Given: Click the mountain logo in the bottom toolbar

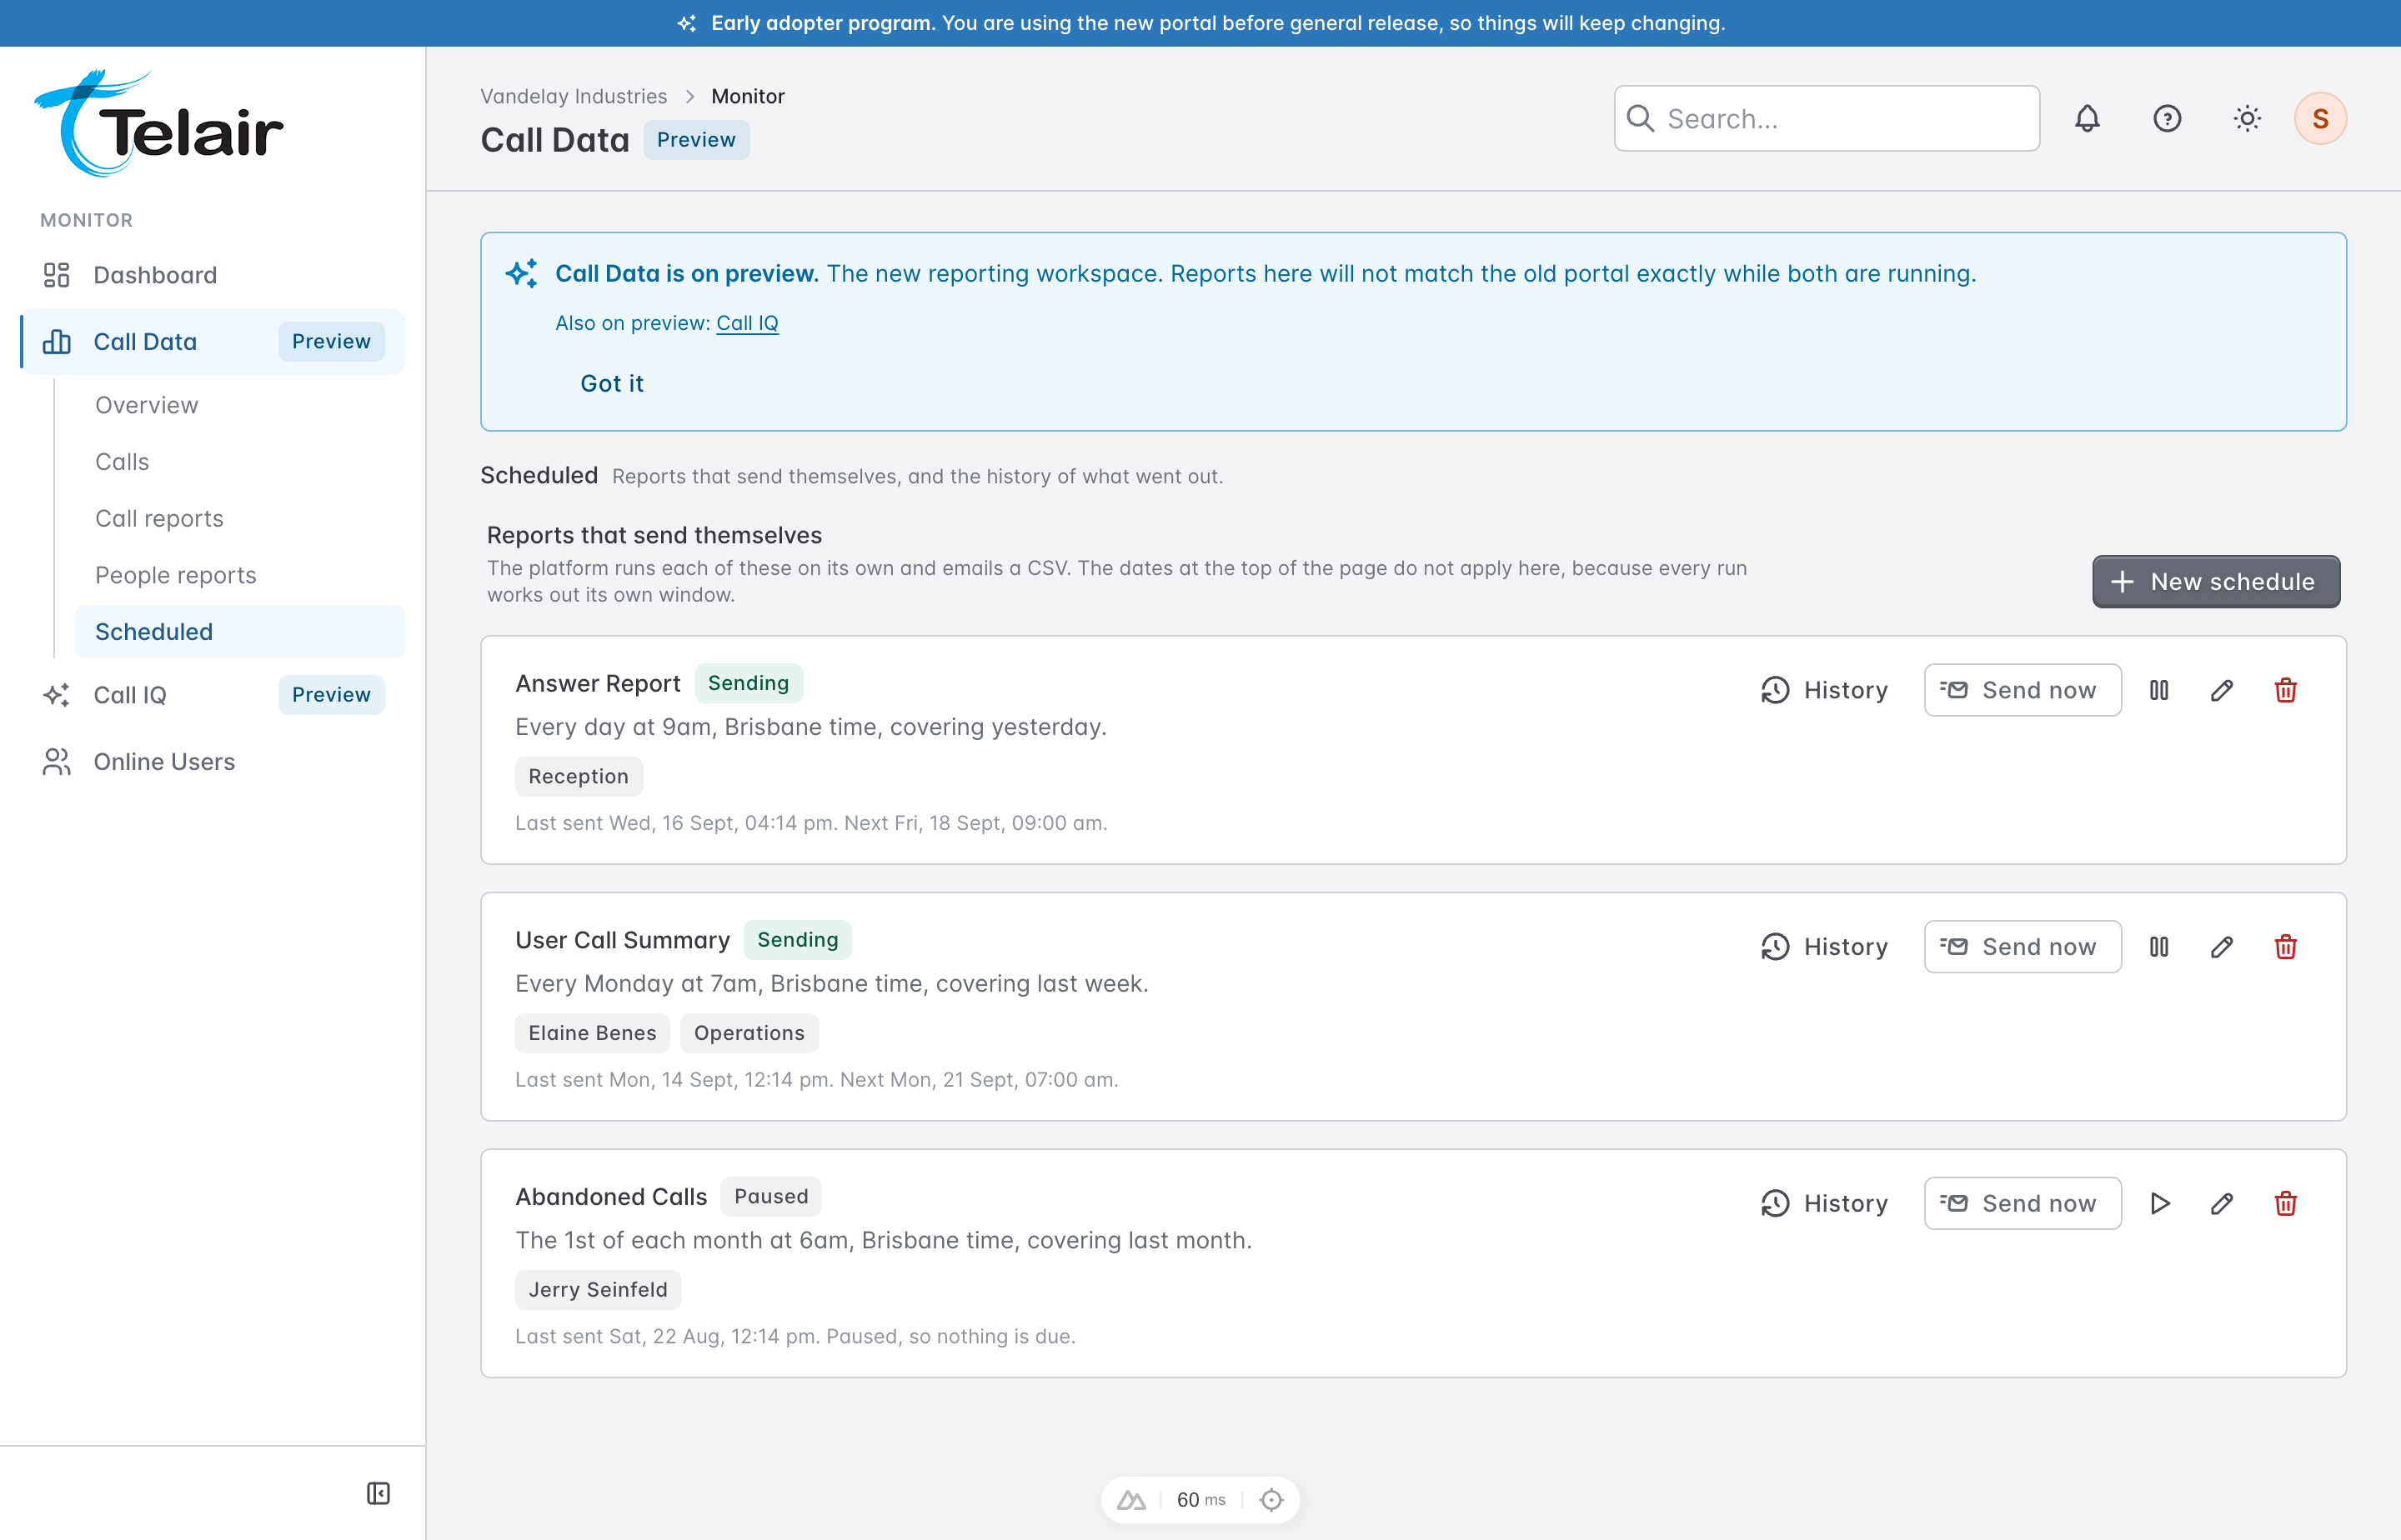Looking at the screenshot, I should point(1131,1500).
